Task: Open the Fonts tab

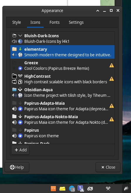Action: pos(55,22)
